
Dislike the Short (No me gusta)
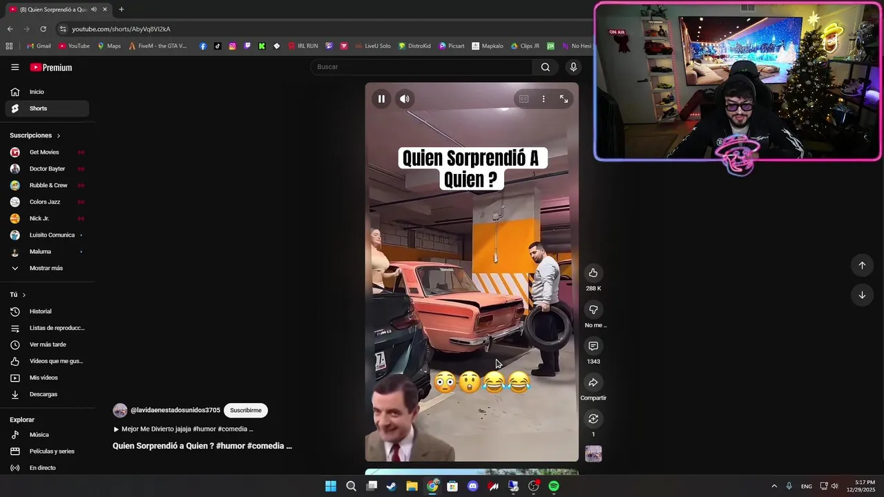(593, 309)
